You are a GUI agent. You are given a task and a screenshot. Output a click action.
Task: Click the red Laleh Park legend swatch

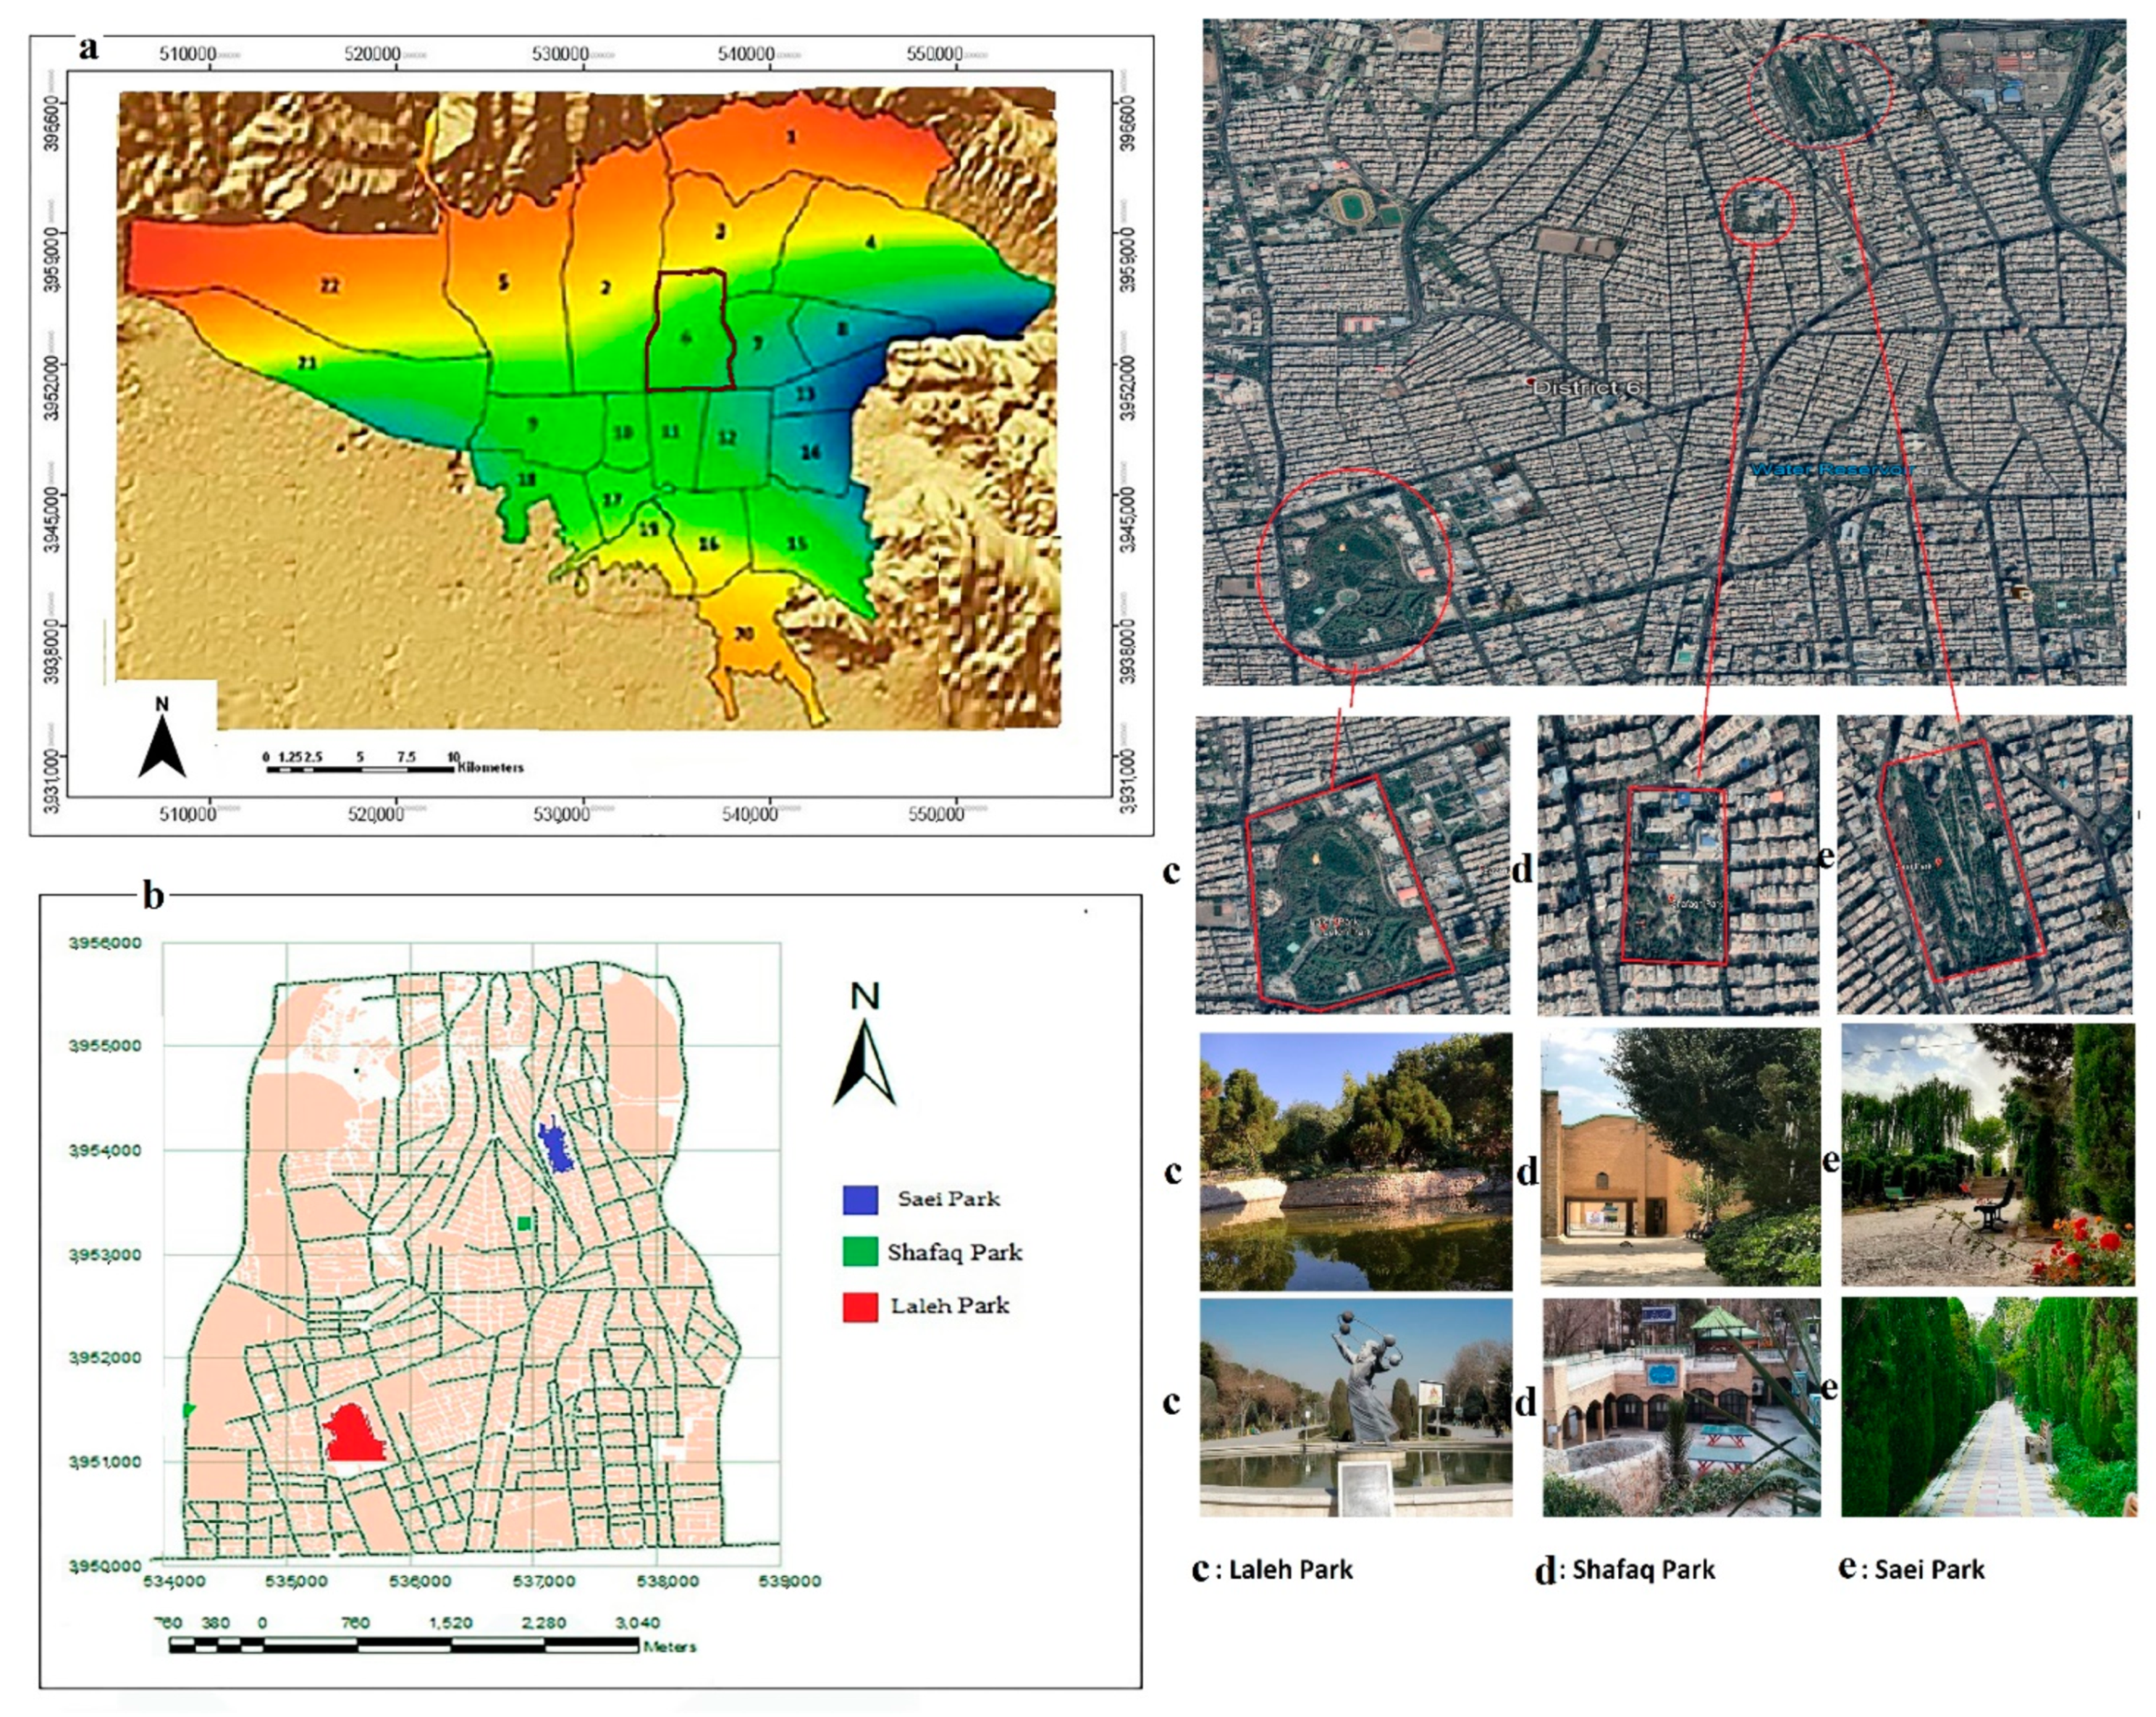[x=860, y=1306]
